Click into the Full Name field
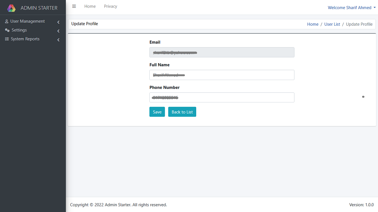The width and height of the screenshot is (378, 212). point(222,75)
